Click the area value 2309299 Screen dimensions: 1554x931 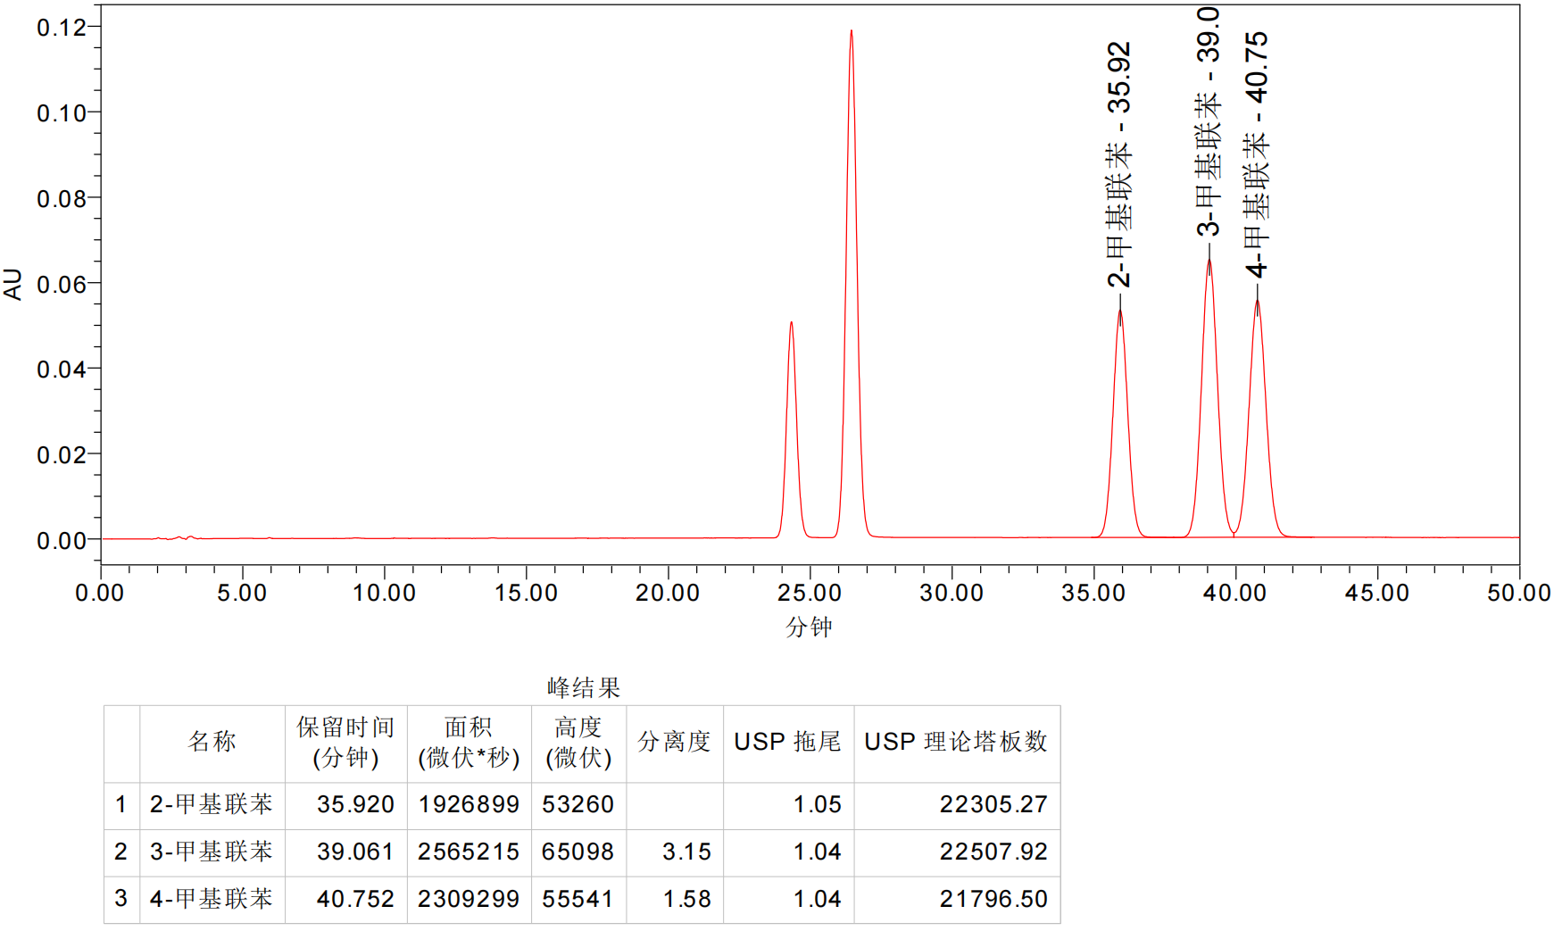[x=469, y=899]
